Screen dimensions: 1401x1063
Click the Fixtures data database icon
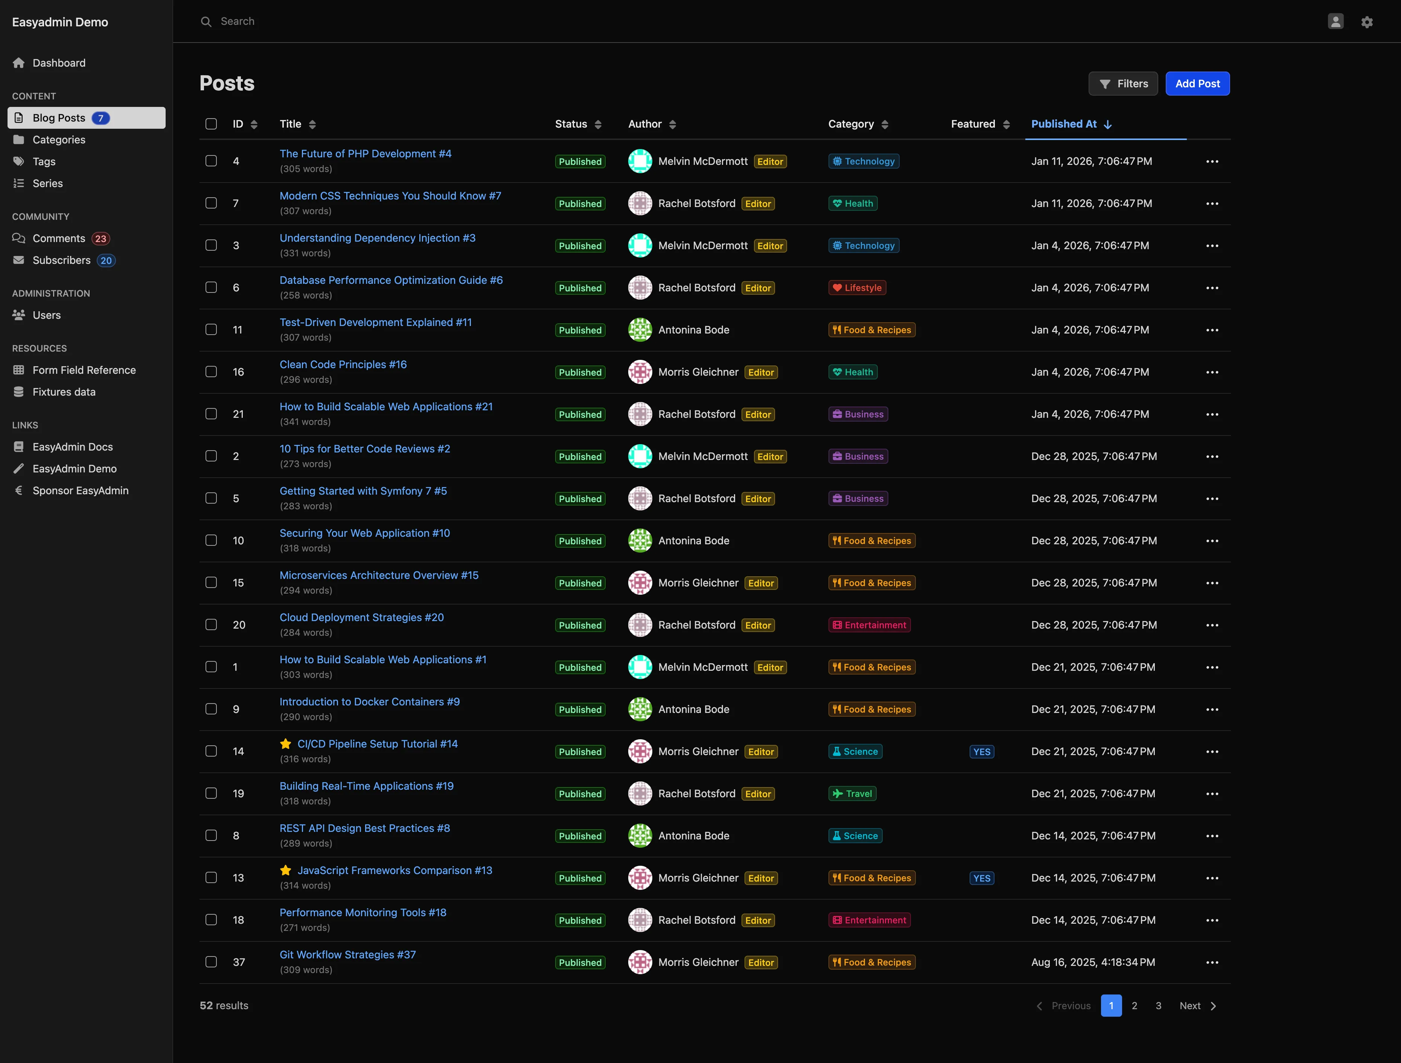pyautogui.click(x=19, y=392)
